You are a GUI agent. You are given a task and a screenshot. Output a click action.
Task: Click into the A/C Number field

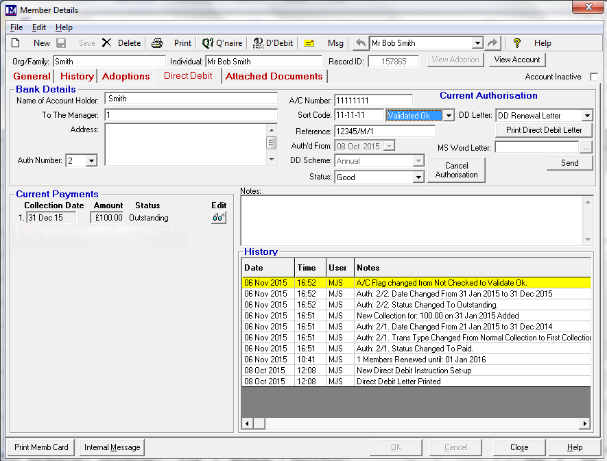(x=373, y=101)
